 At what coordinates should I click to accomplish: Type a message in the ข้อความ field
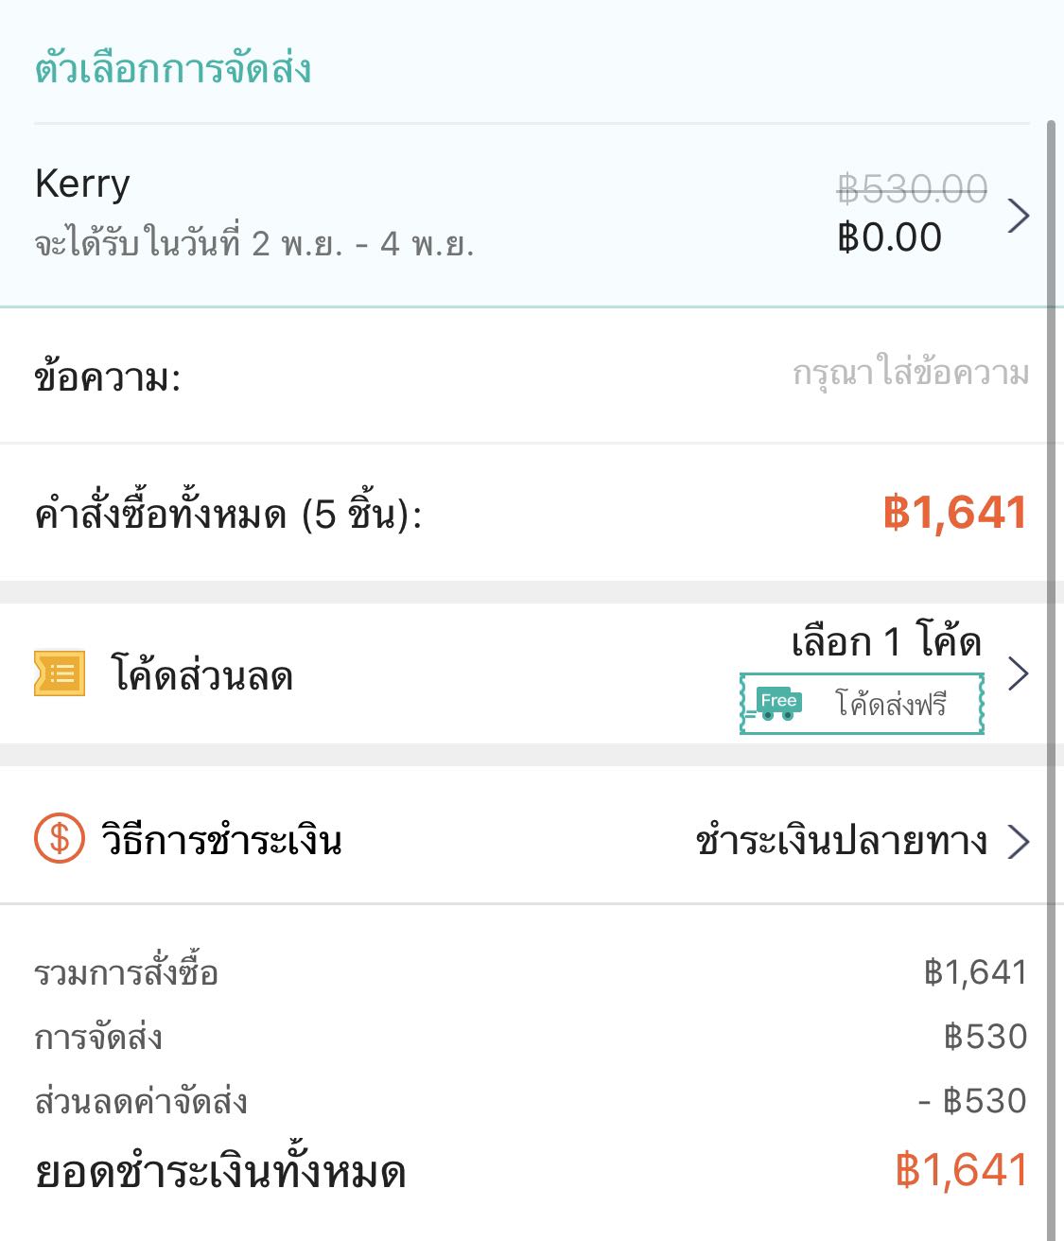point(910,375)
